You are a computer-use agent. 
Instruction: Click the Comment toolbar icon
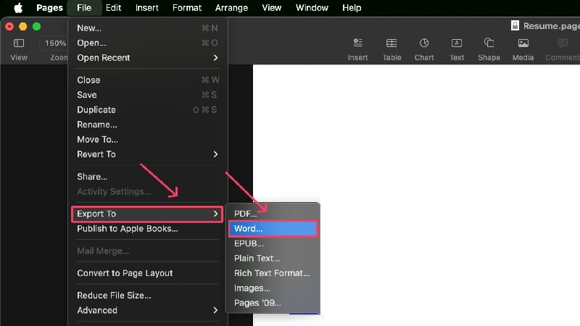pos(563,43)
